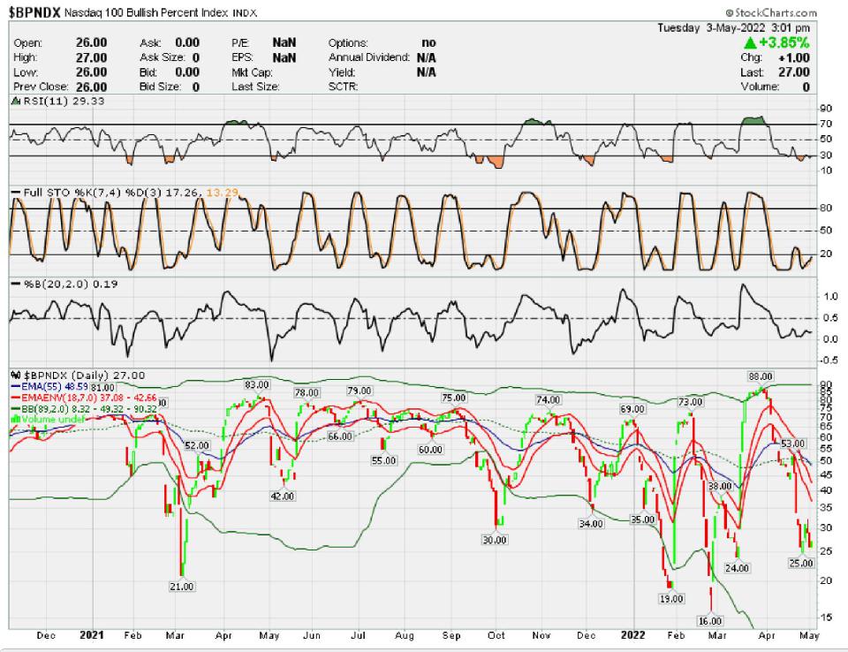Click the 79.00 peak price label
Screen dimensions: 848x652
pyautogui.click(x=360, y=390)
